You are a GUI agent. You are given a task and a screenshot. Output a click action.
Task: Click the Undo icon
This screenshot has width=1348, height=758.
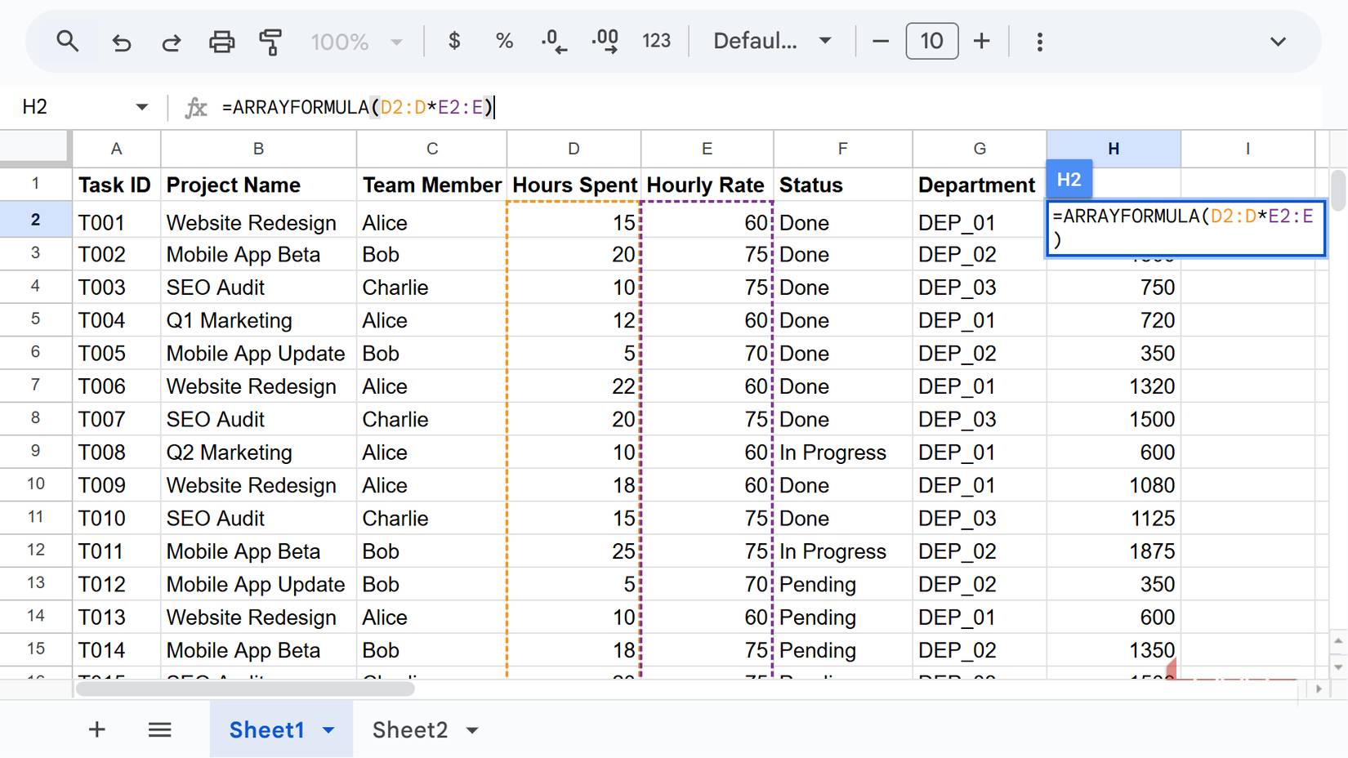(122, 41)
